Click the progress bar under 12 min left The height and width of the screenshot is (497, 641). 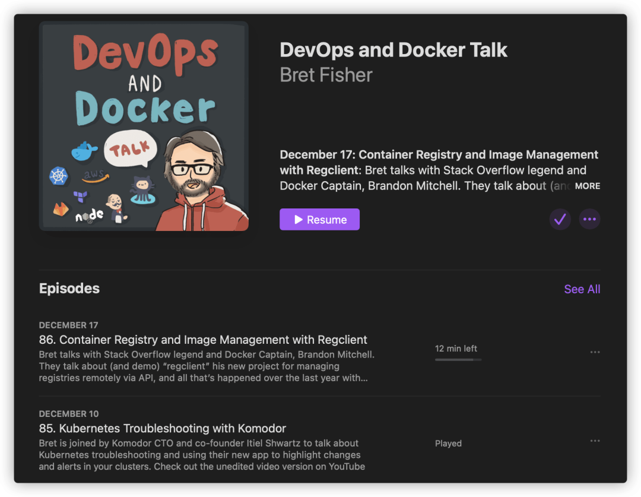tap(458, 360)
